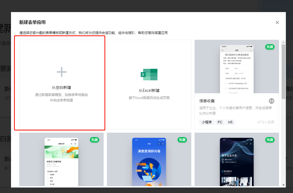Viewport: 293px width, 193px height.
Task: Click the plus icon for blank creation
Action: [x=62, y=72]
